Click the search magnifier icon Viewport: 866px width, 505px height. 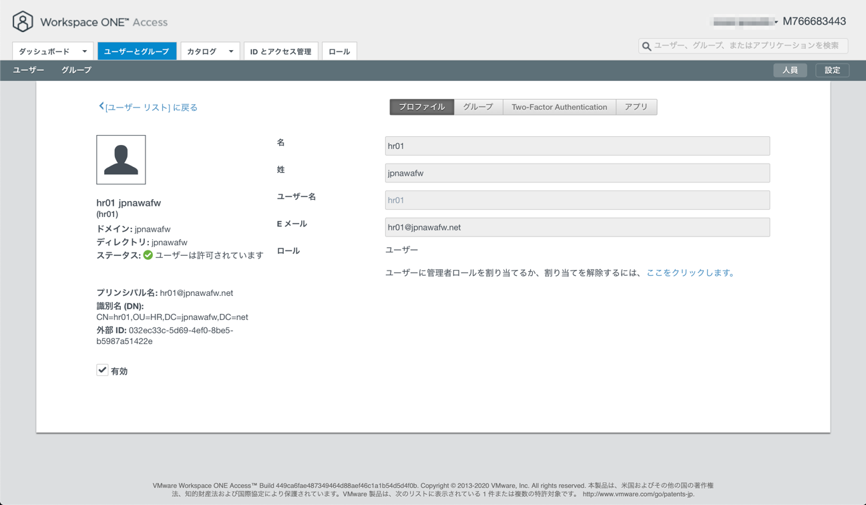pyautogui.click(x=646, y=46)
